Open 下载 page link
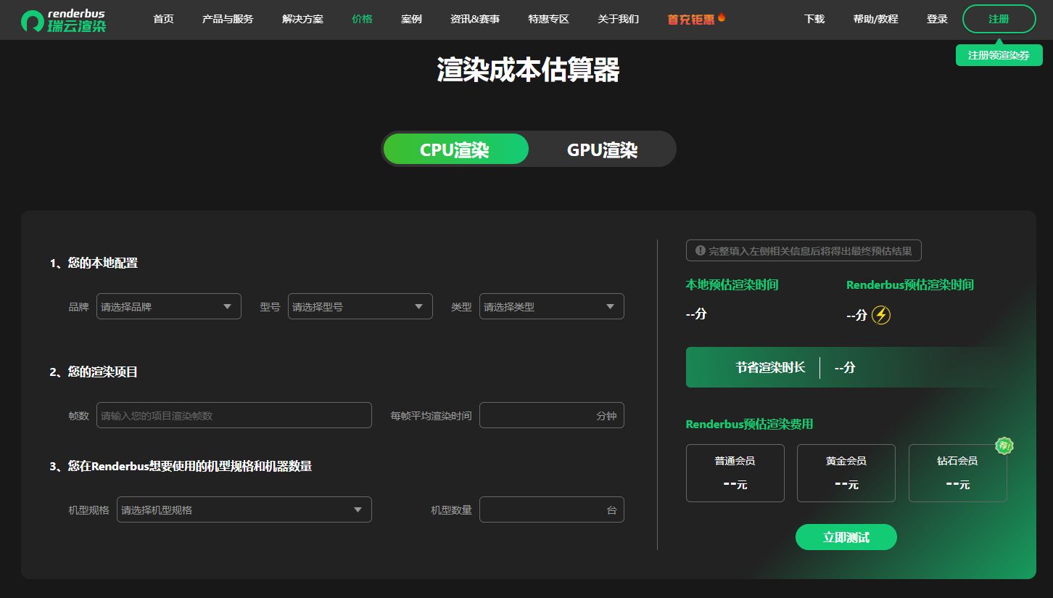 pyautogui.click(x=814, y=19)
